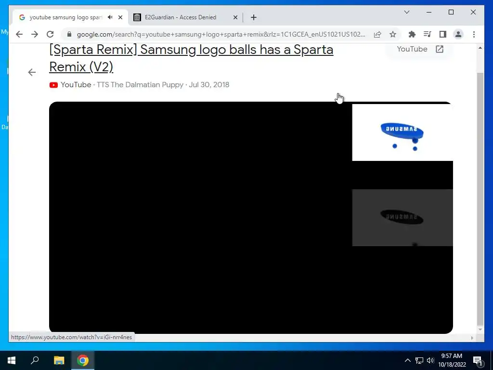Open the Chrome three-dot menu

click(474, 34)
